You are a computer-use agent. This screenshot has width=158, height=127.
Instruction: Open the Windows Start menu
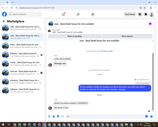click(3, 124)
